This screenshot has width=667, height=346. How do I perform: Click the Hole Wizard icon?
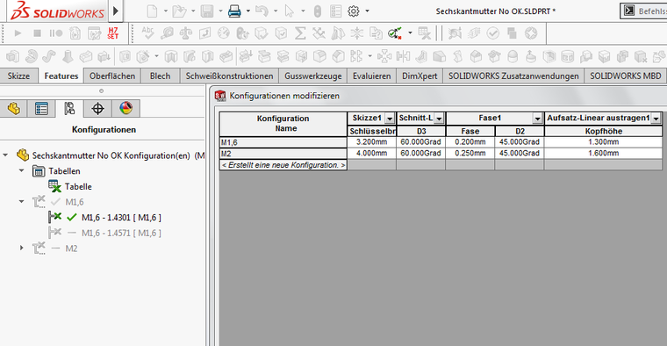pyautogui.click(x=143, y=56)
